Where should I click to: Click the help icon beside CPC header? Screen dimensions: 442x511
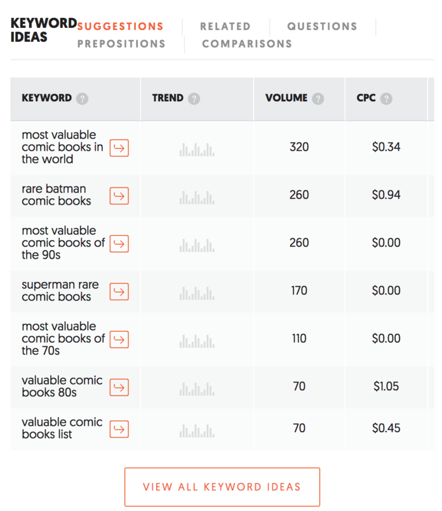(386, 99)
